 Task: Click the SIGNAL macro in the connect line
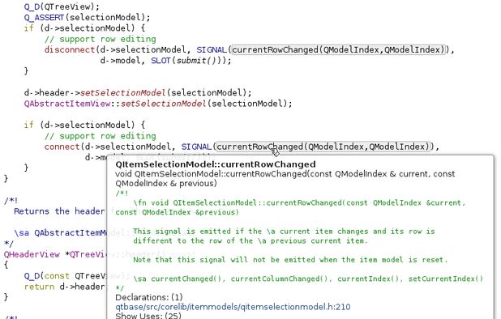coord(196,147)
